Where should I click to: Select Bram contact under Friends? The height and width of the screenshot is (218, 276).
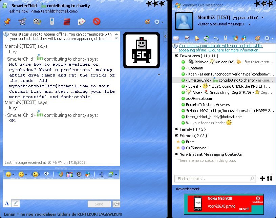(188, 142)
